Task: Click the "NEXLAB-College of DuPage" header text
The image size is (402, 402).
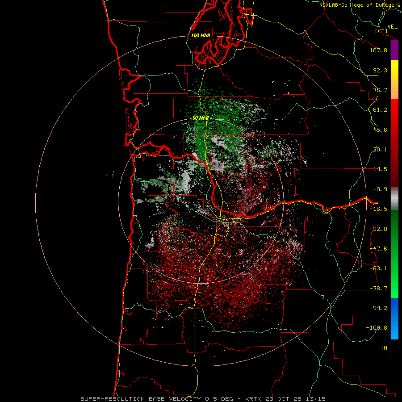Action: click(356, 5)
